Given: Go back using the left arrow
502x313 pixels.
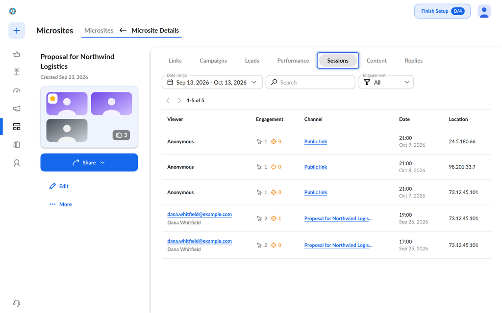Looking at the screenshot, I should 123,30.
